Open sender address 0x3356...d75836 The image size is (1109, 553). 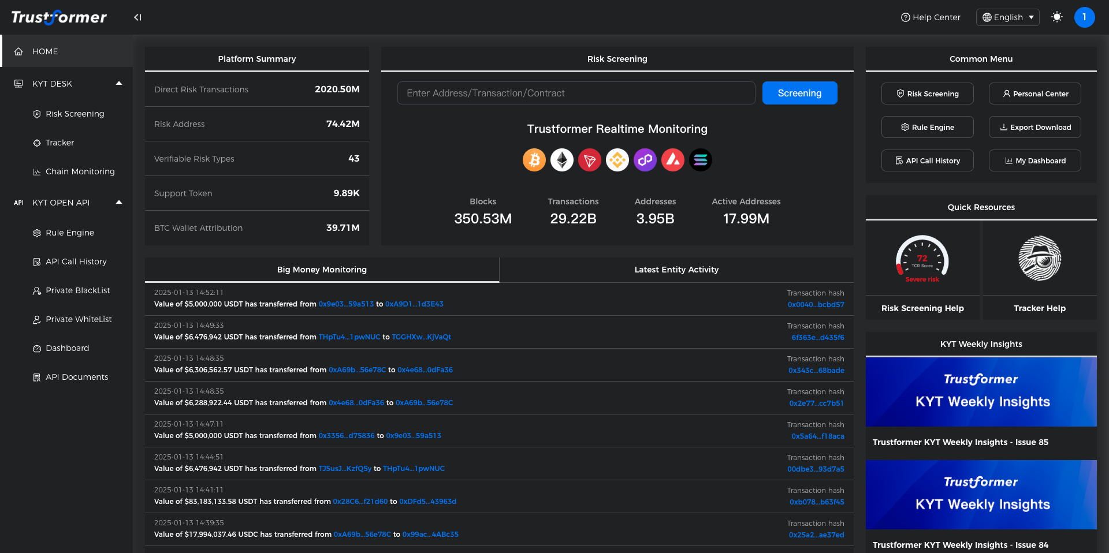coord(347,436)
